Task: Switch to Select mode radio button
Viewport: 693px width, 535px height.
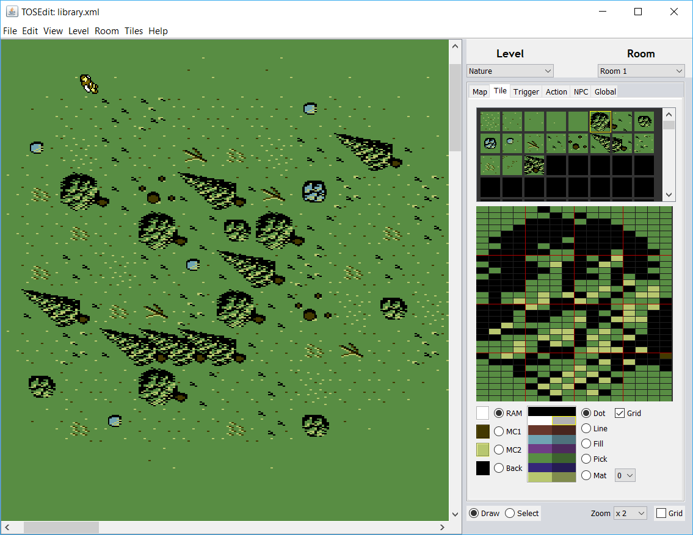Action: 510,513
